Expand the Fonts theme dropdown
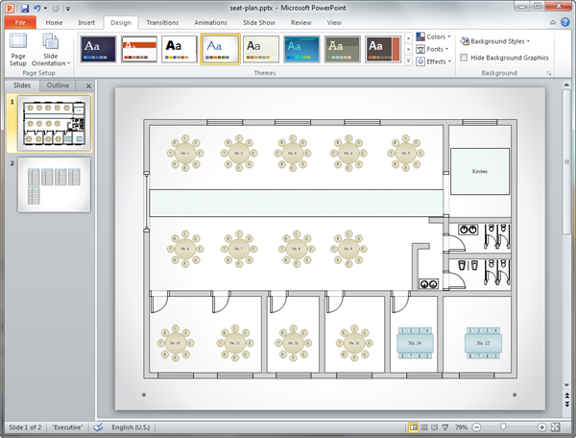Viewport: 576px width, 438px height. [434, 49]
